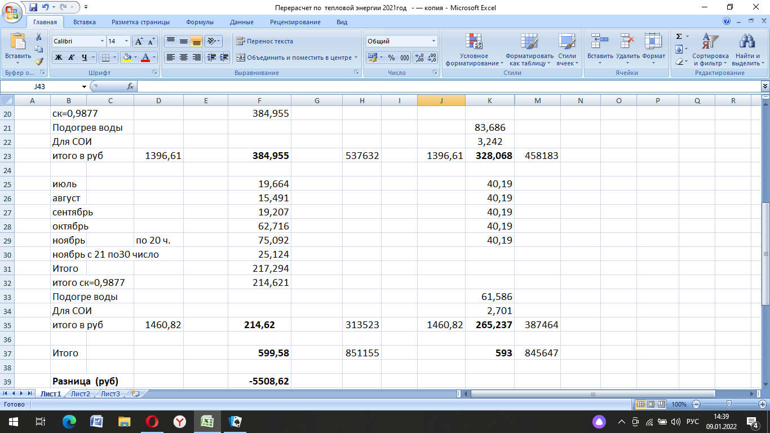Image resolution: width=770 pixels, height=433 pixels.
Task: Click the Cut scissors icon
Action: [39, 37]
